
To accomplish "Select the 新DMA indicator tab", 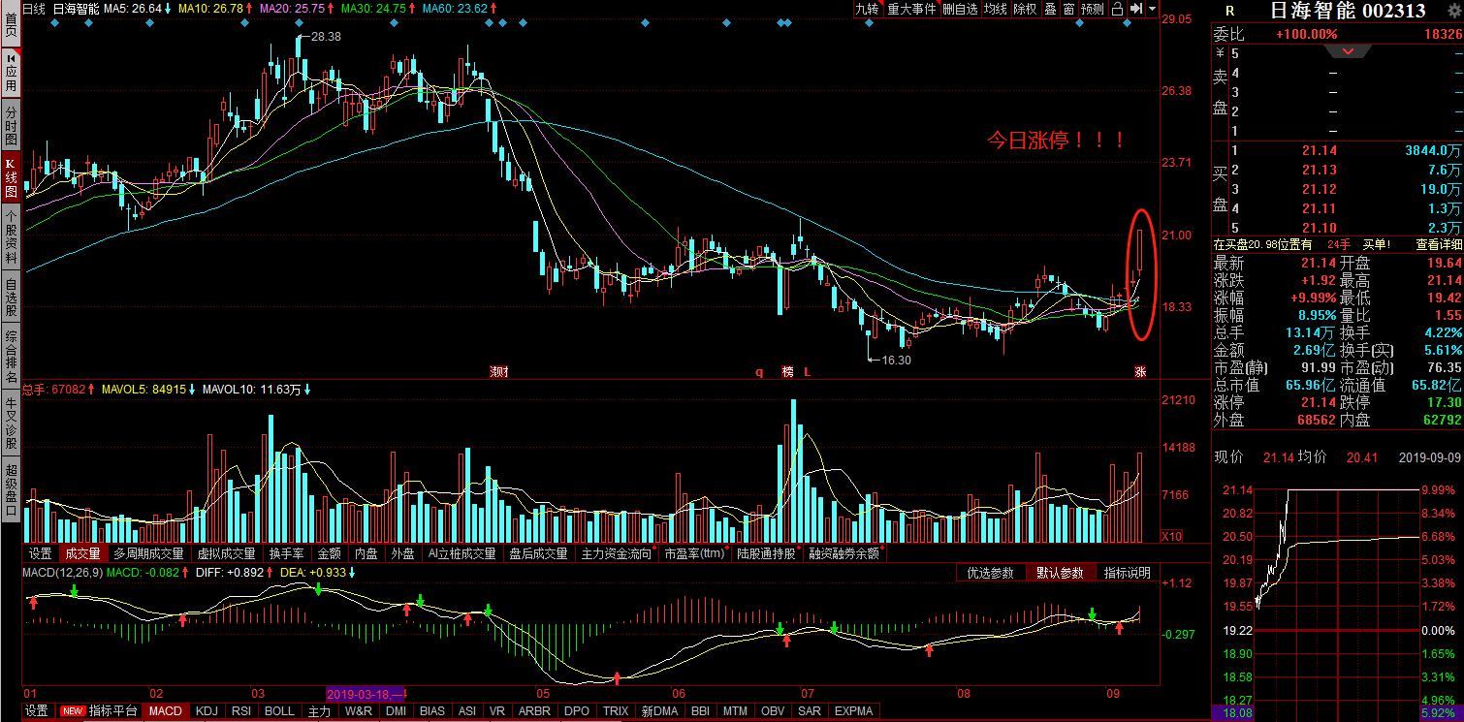I will (x=659, y=711).
